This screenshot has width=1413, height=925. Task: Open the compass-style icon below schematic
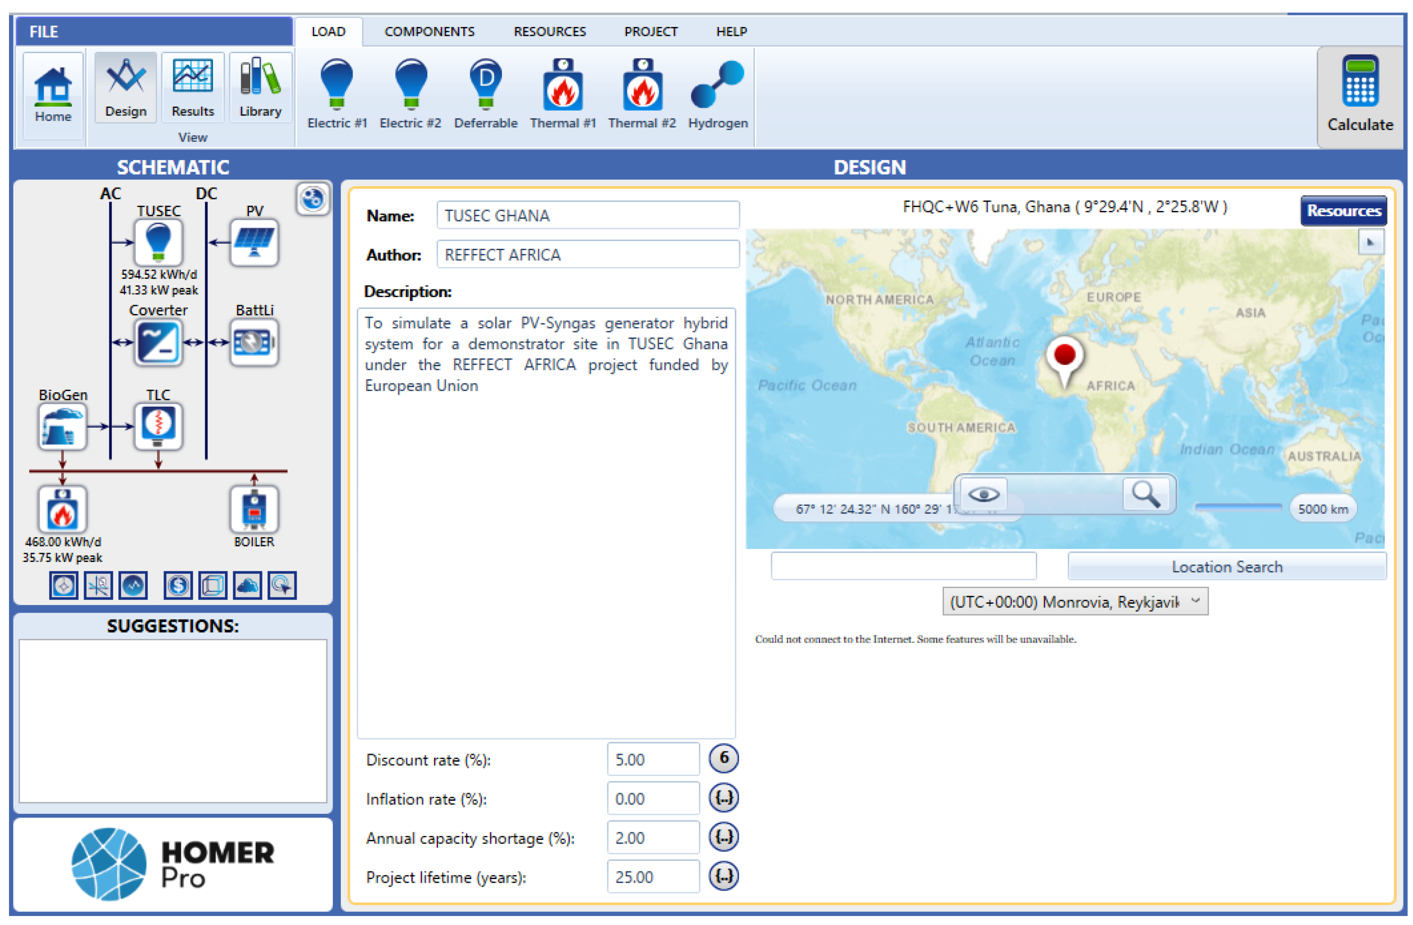click(x=63, y=585)
